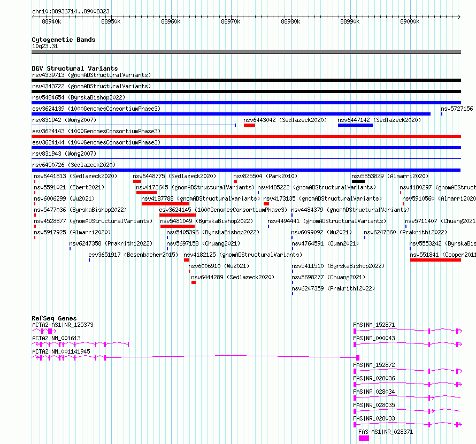Click nsv4764591 (Quan2021) label
The width and height of the screenshot is (476, 444).
[325, 243]
